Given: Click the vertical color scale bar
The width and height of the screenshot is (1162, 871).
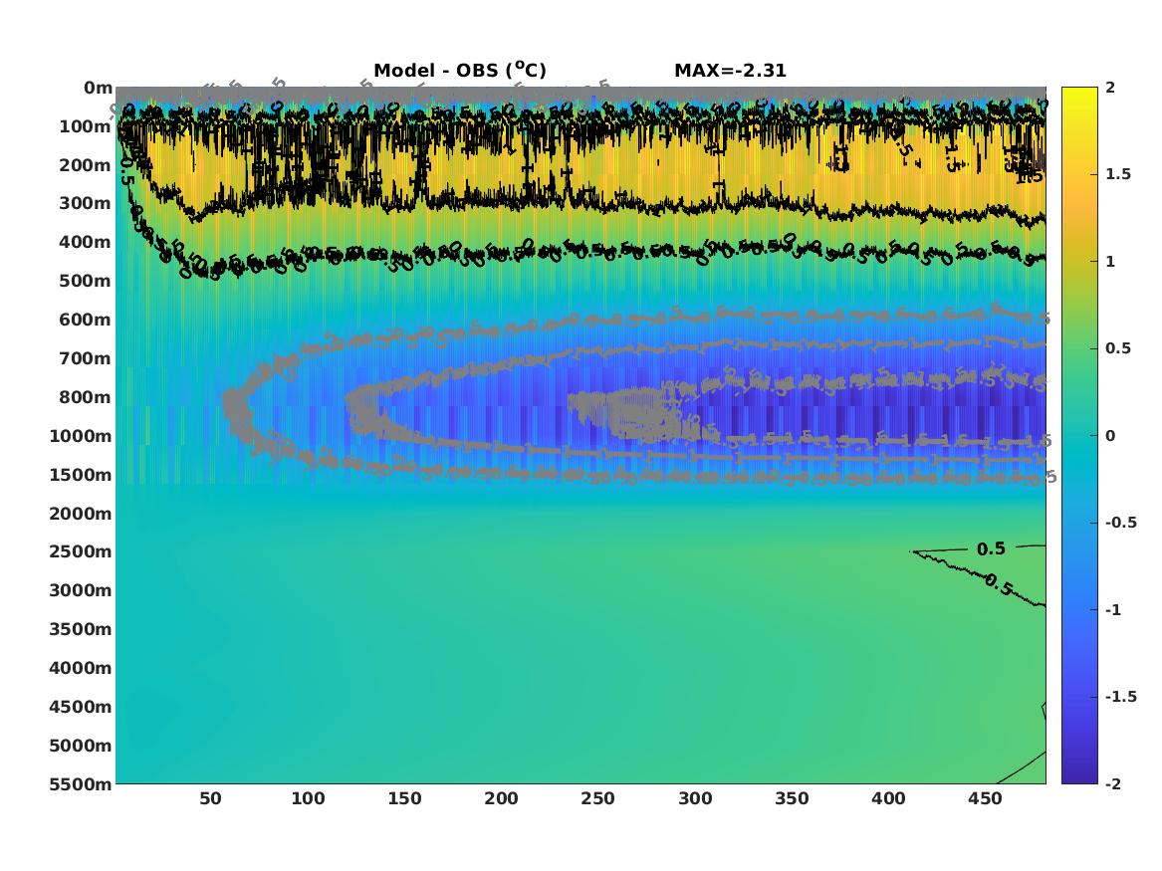Looking at the screenshot, I should tap(1079, 436).
